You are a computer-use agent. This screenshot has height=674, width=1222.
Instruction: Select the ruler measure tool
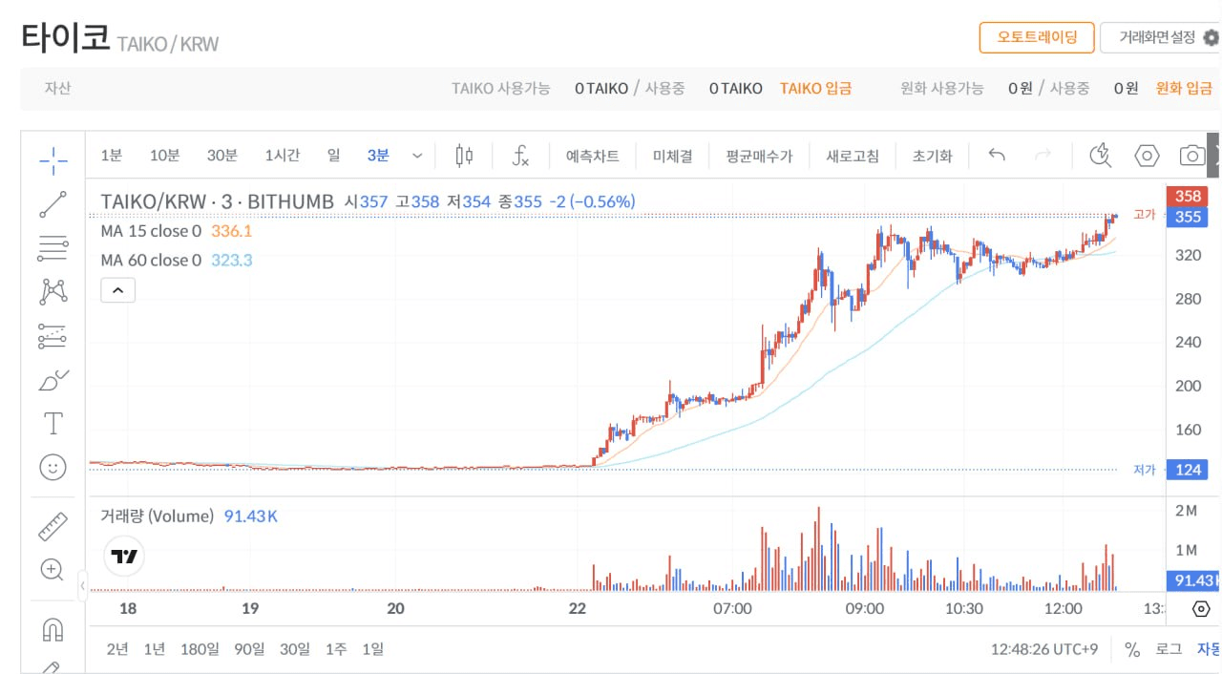click(53, 527)
